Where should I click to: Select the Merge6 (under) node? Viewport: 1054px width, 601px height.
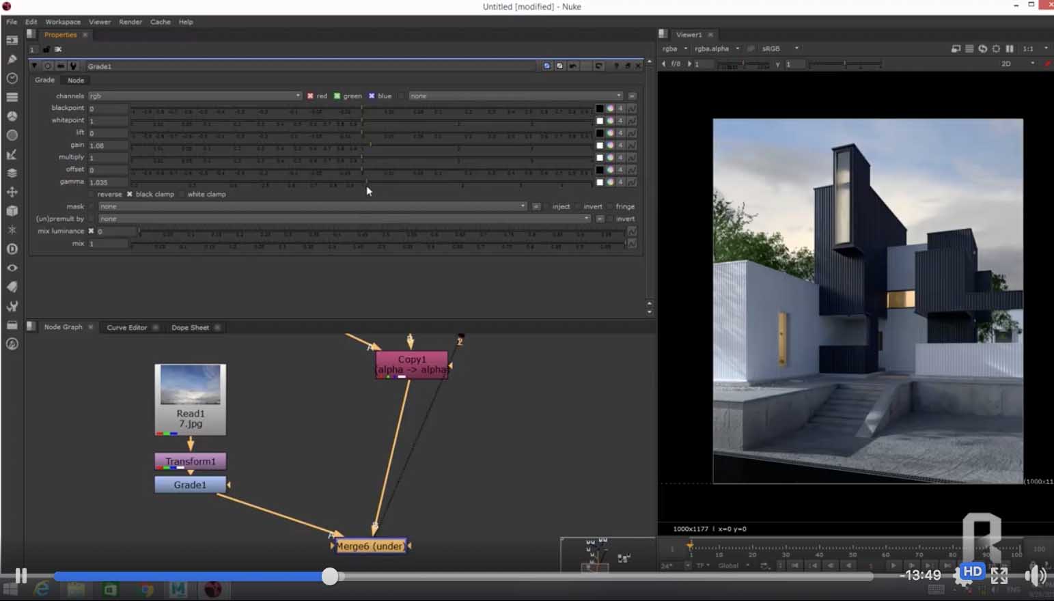point(370,546)
